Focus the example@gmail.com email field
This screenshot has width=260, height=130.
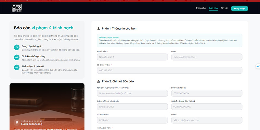(x=207, y=57)
